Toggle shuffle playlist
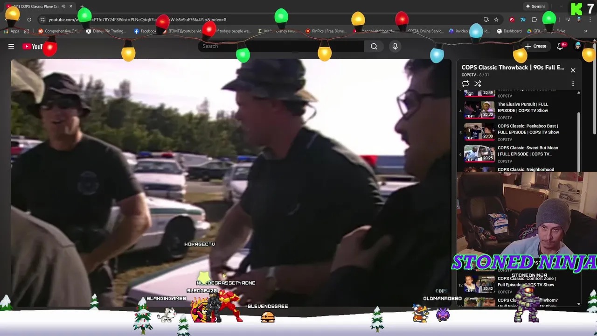This screenshot has height=336, width=597. tap(478, 84)
